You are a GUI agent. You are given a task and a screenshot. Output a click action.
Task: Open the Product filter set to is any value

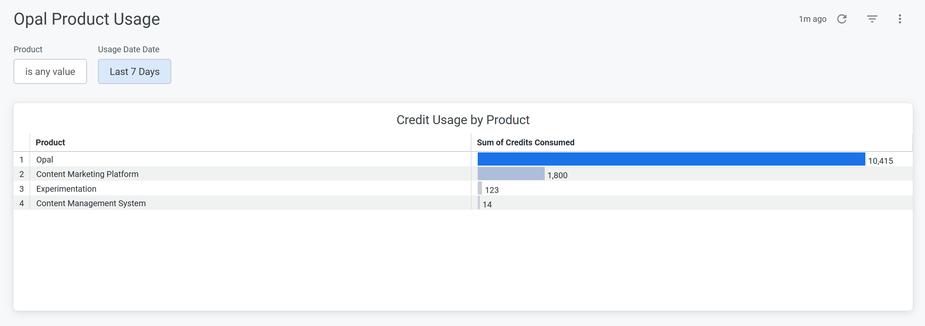coord(50,71)
